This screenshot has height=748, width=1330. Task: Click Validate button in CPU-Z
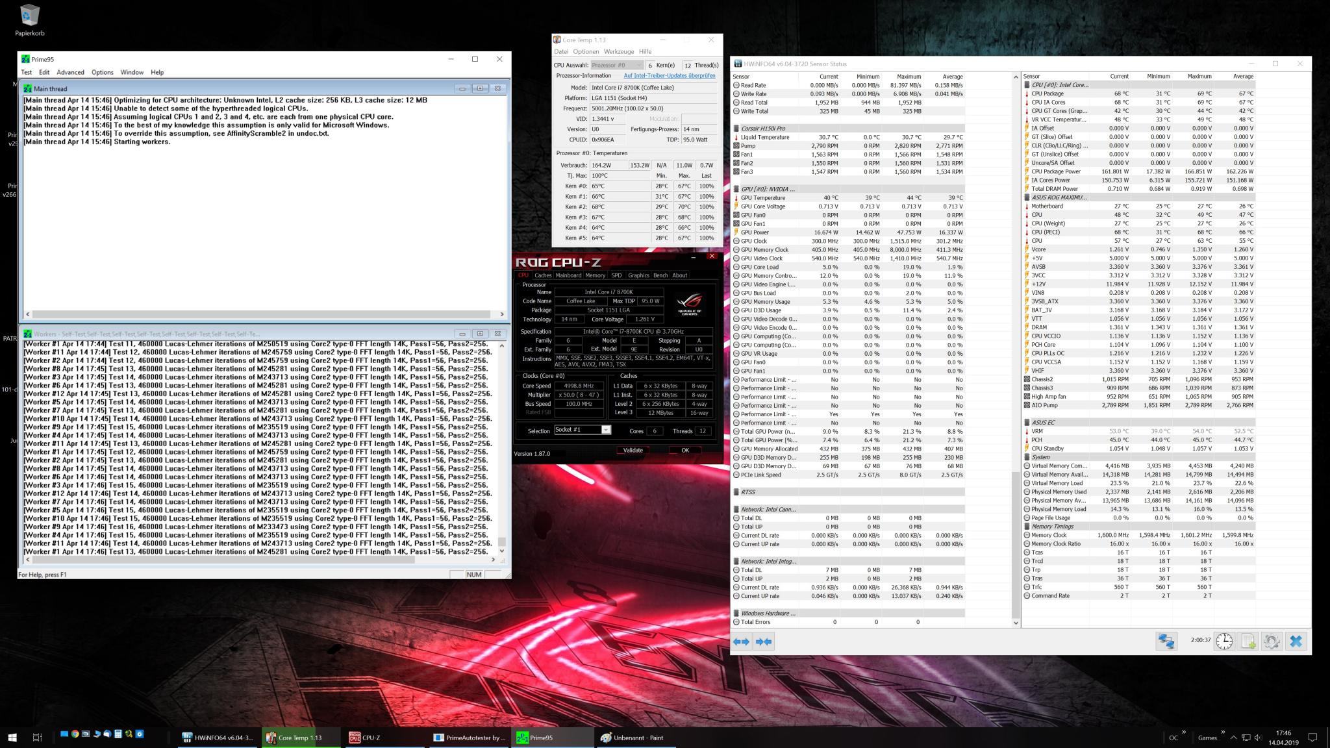click(x=633, y=450)
